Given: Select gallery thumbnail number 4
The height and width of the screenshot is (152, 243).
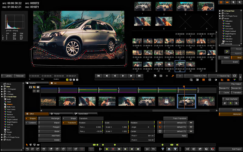Looking at the screenshot, I should click(x=206, y=7).
